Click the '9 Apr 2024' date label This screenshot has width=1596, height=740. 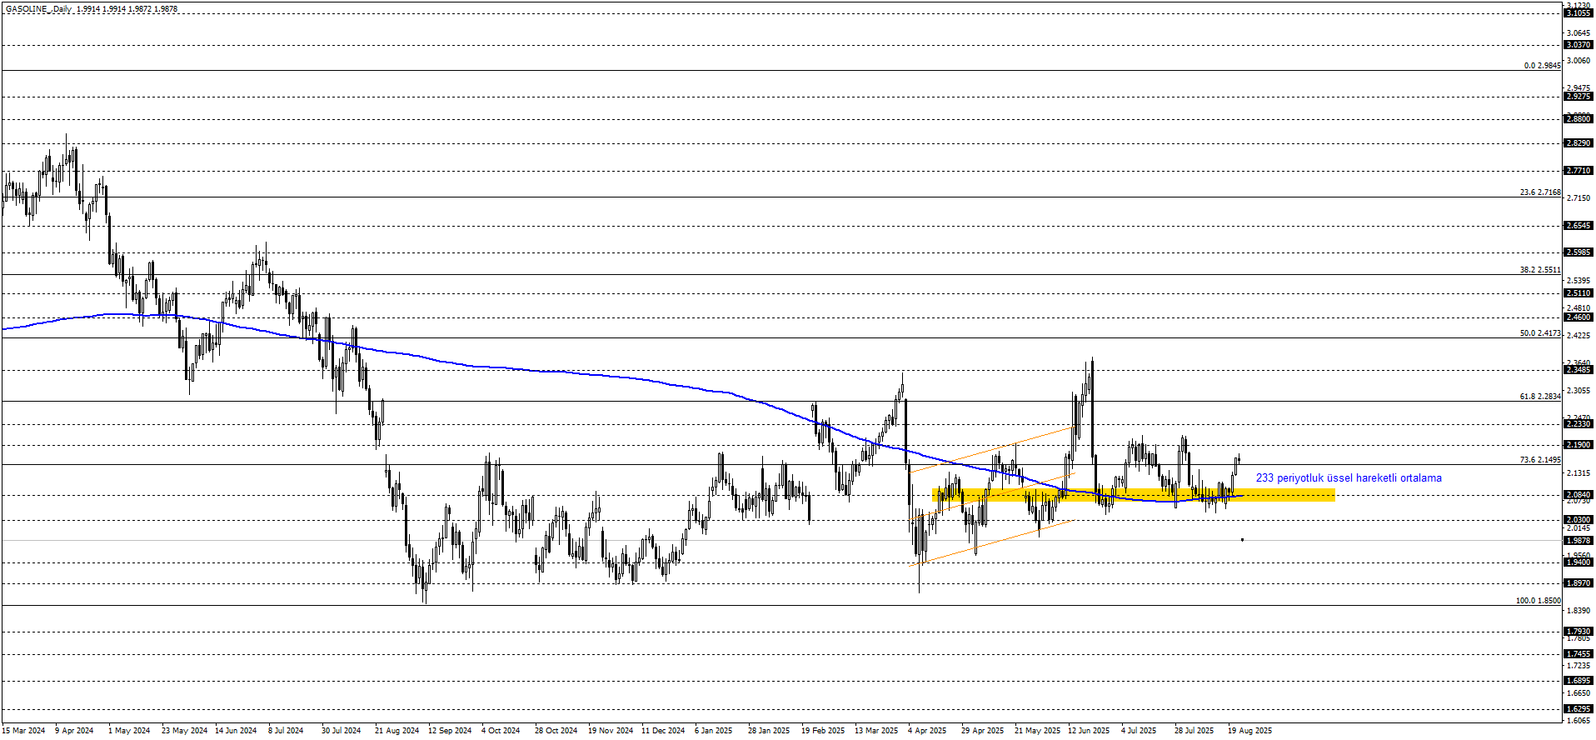coord(74,731)
